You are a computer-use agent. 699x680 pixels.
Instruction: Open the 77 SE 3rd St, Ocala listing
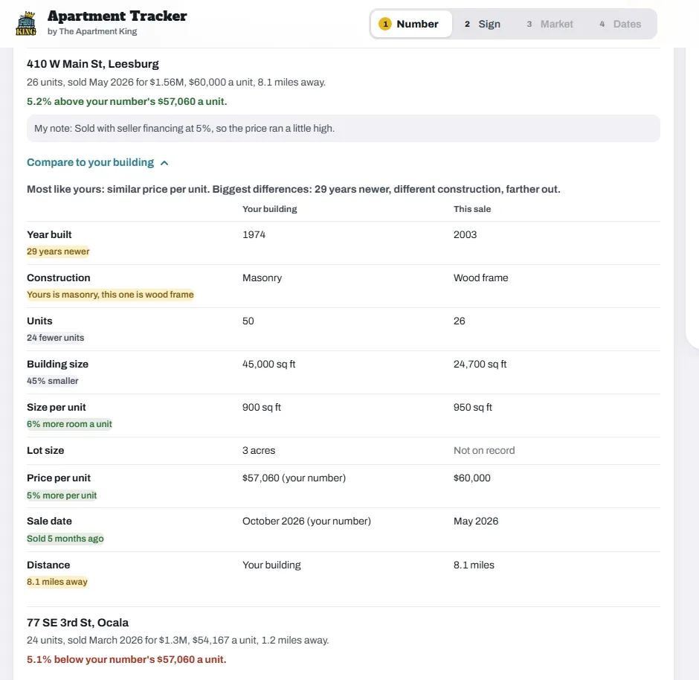[x=77, y=623]
